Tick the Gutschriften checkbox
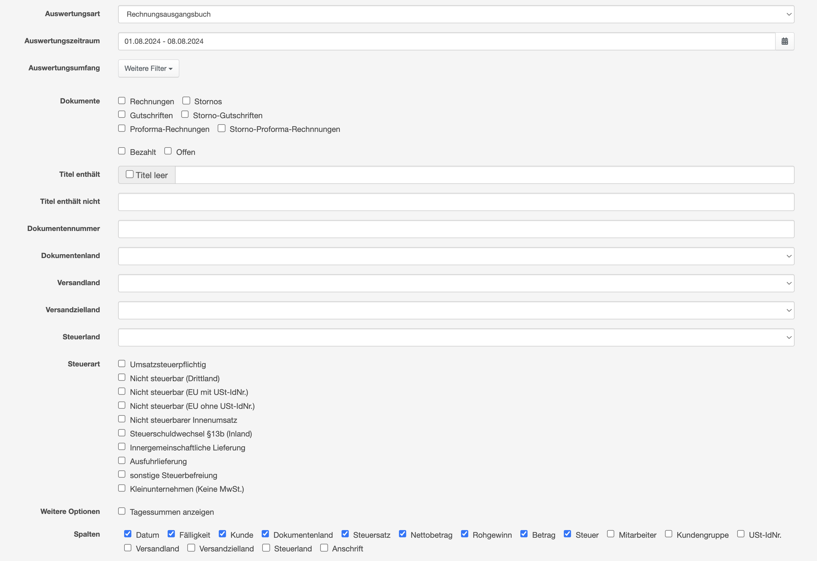This screenshot has height=561, width=817. click(x=122, y=114)
